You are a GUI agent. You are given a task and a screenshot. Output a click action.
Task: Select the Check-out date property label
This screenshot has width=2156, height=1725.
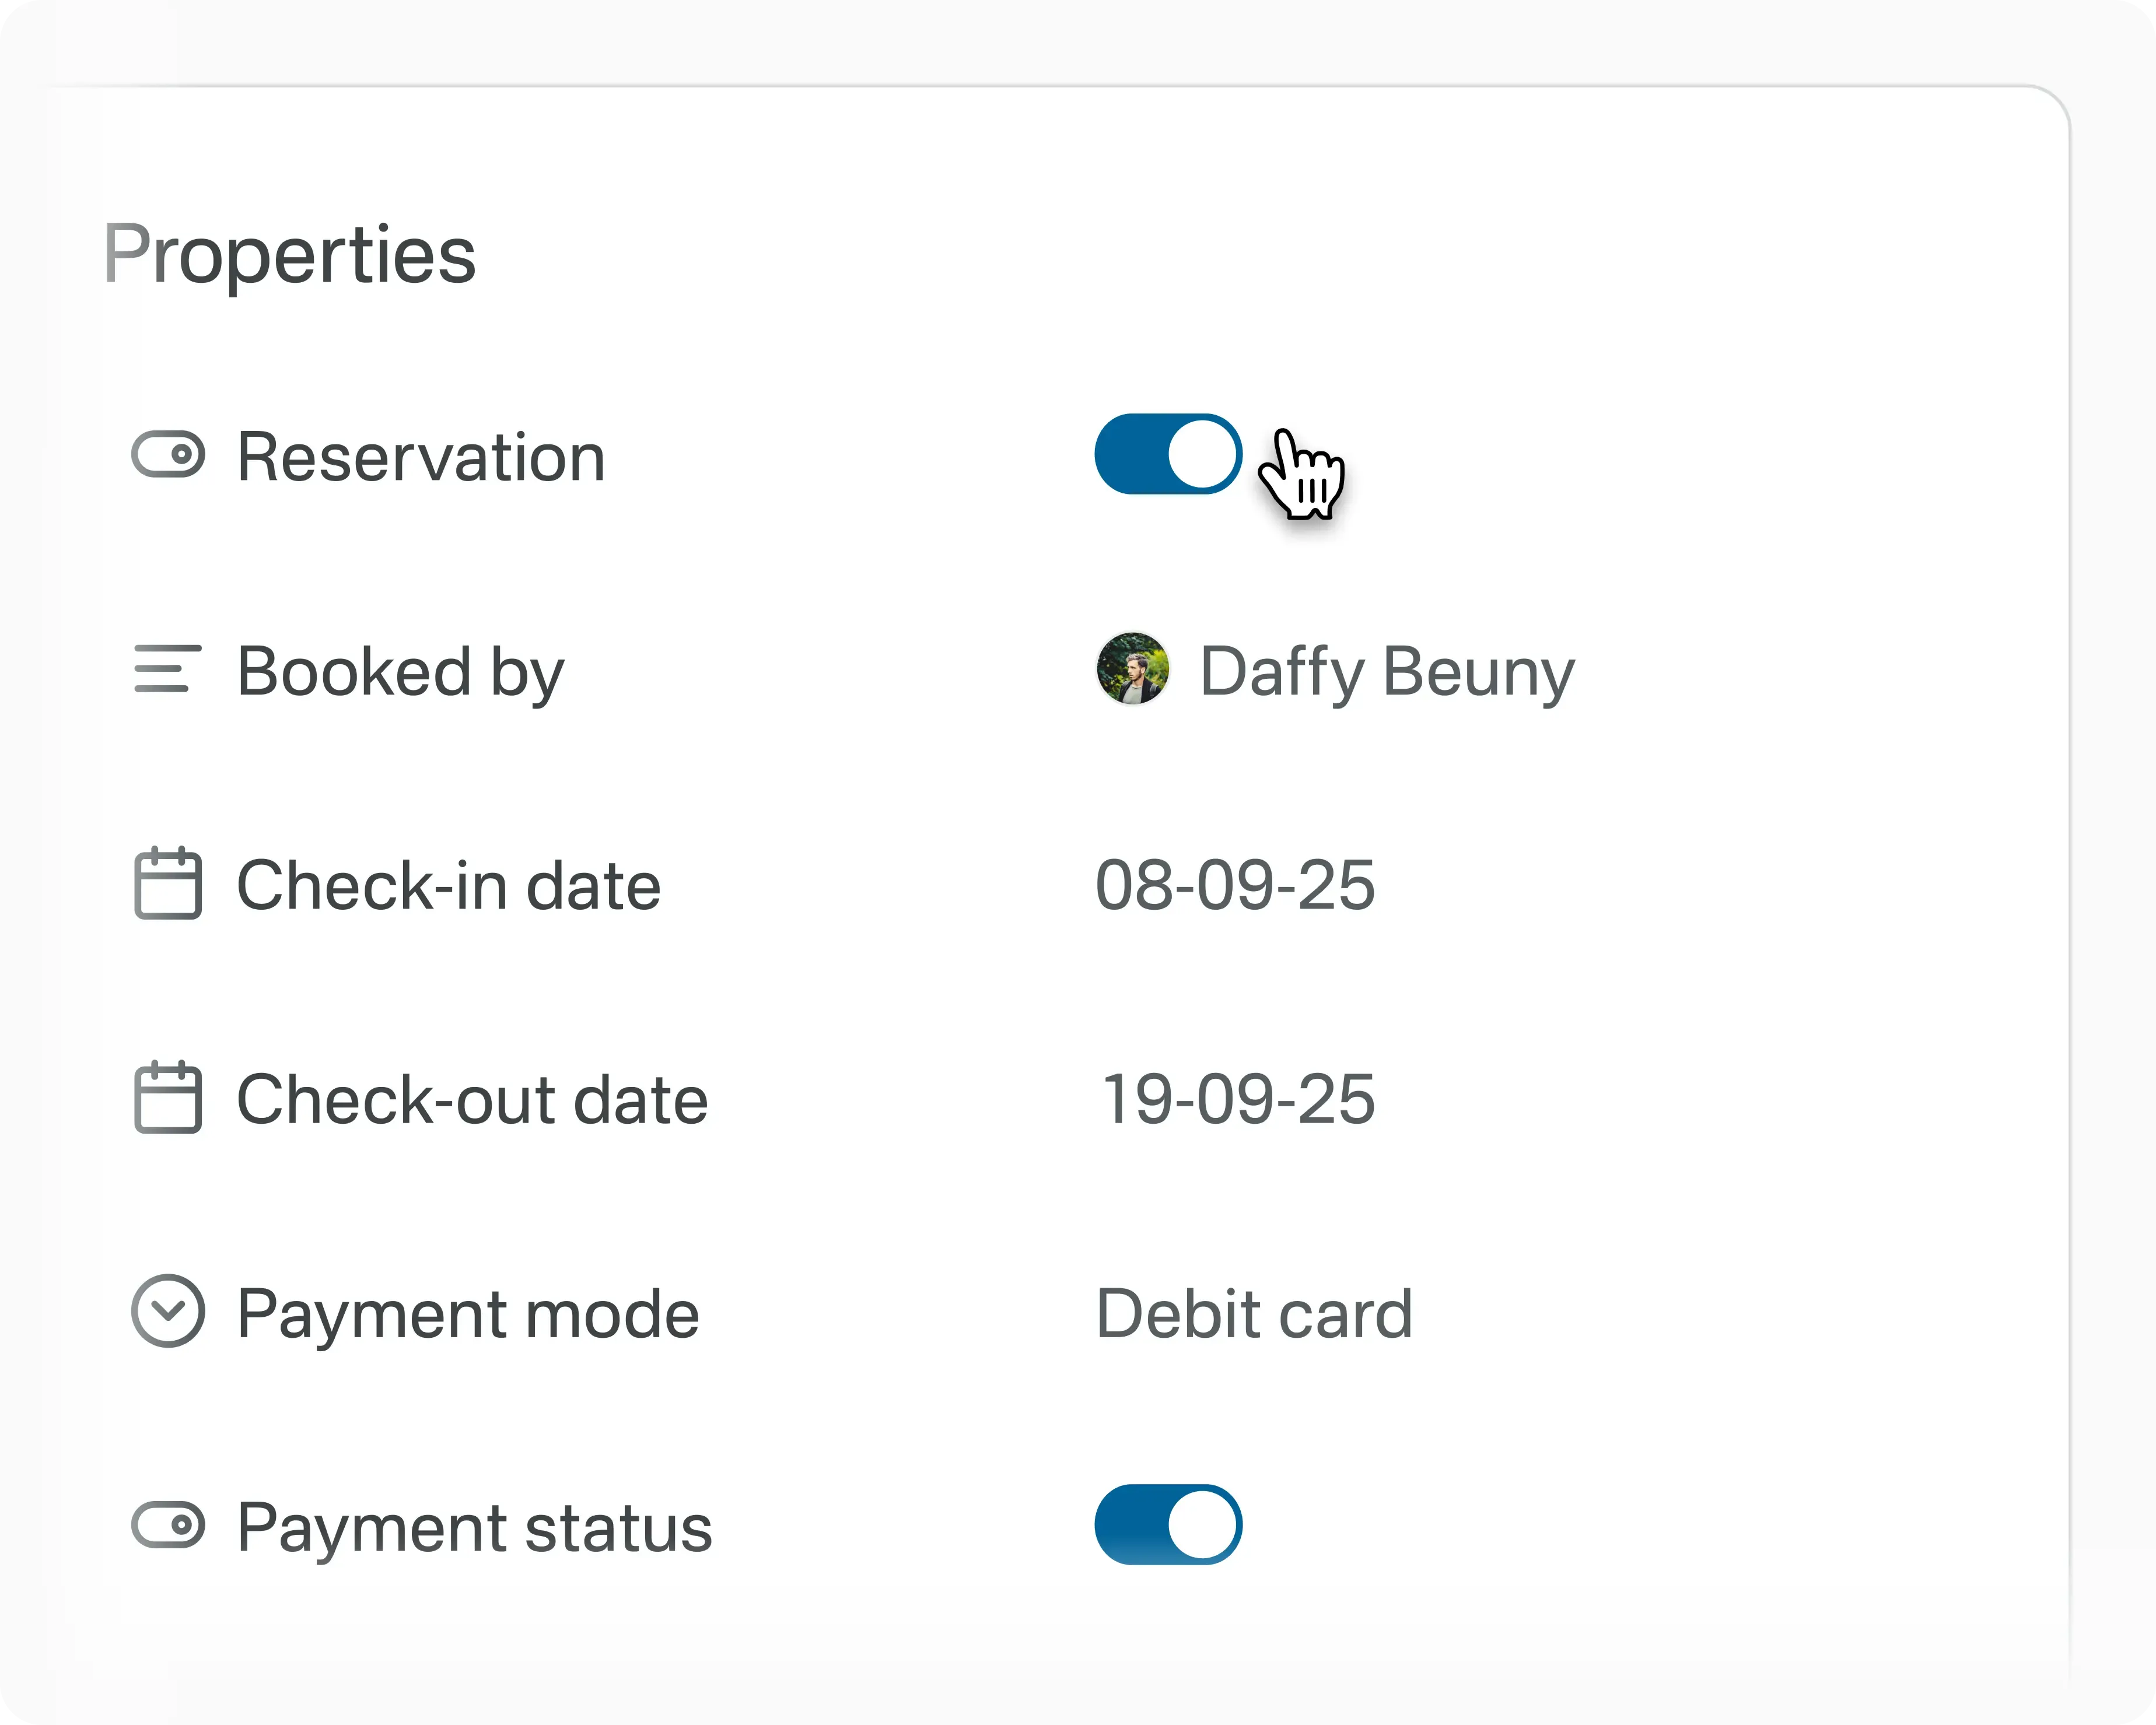(x=472, y=1099)
